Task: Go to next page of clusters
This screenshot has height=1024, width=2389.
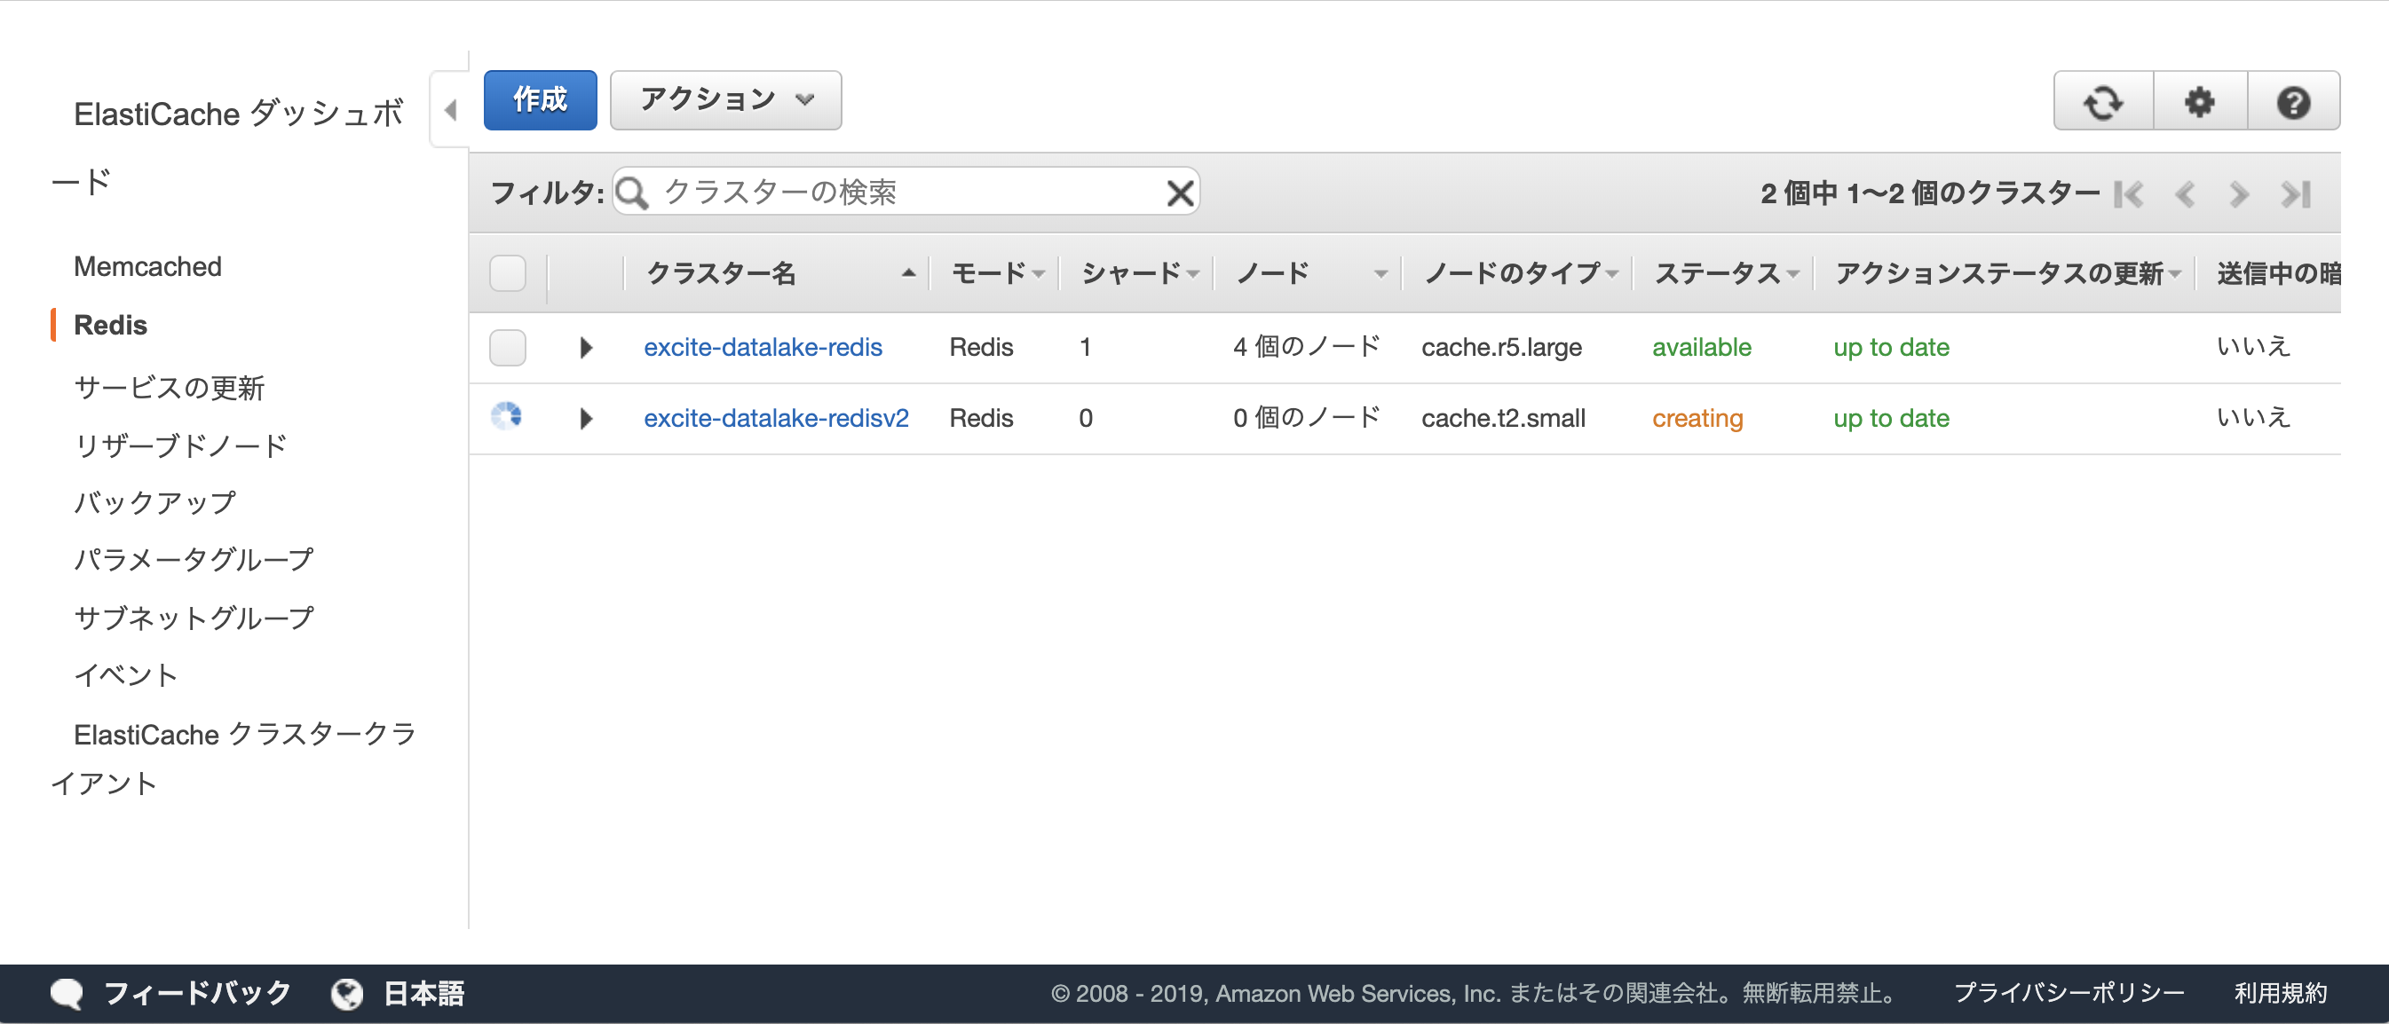Action: [2239, 193]
